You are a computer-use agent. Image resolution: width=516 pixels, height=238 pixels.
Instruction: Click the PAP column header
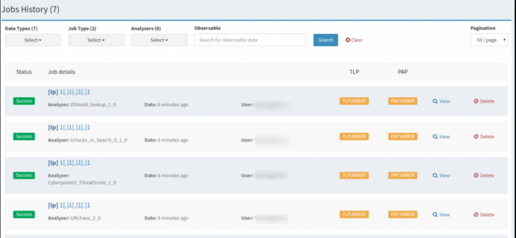(403, 72)
